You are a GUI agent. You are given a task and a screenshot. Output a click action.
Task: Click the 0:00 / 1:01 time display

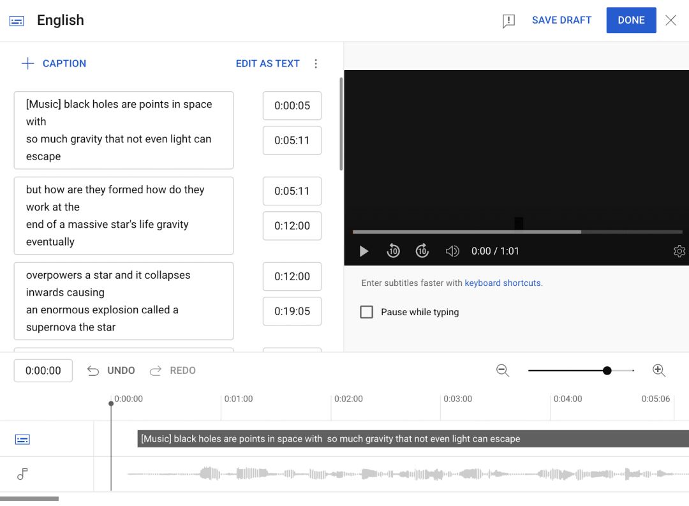coord(495,251)
